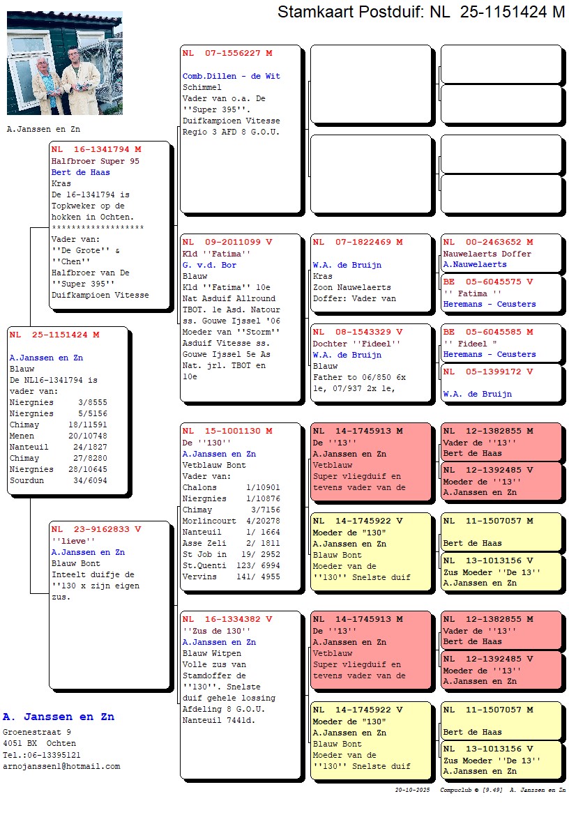Click the arnojanssen1@hotmail.com email address

61,766
